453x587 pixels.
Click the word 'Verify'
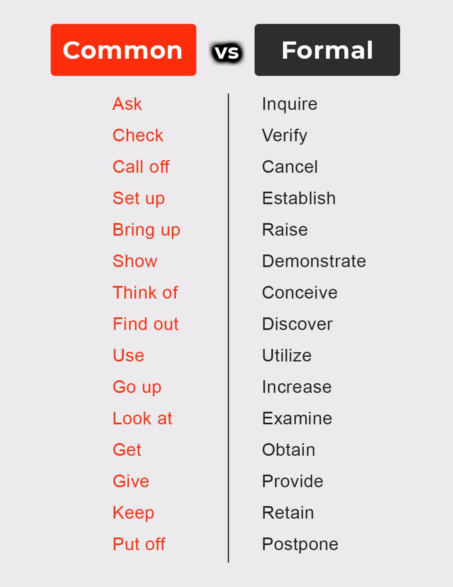(x=285, y=136)
